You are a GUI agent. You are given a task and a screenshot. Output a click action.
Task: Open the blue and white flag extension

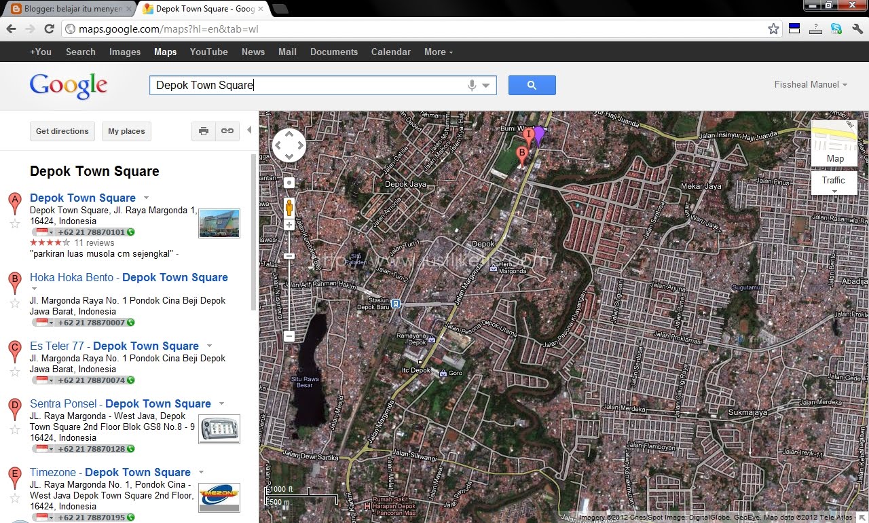(794, 29)
